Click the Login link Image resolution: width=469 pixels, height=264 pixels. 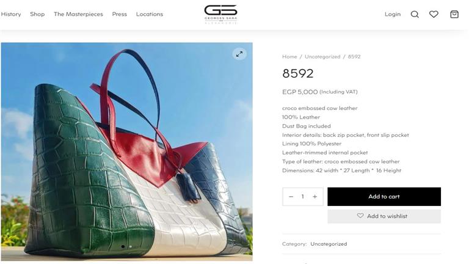click(x=393, y=14)
